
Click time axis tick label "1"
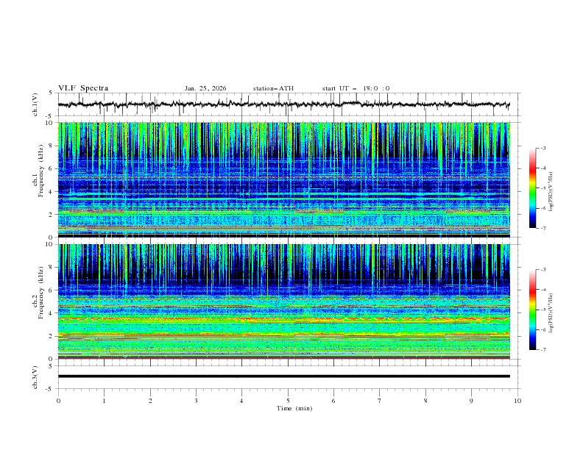(104, 401)
